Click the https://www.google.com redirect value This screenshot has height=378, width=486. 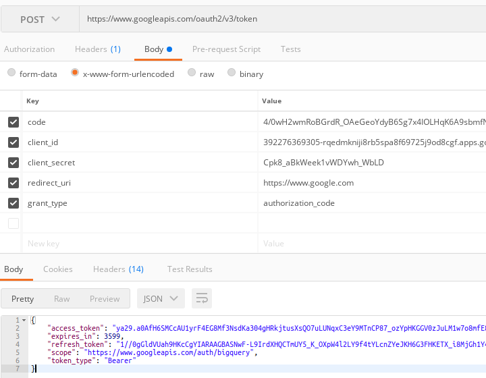click(x=372, y=183)
